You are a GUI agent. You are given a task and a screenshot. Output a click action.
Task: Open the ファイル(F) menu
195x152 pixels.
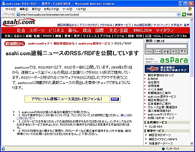click(11, 9)
